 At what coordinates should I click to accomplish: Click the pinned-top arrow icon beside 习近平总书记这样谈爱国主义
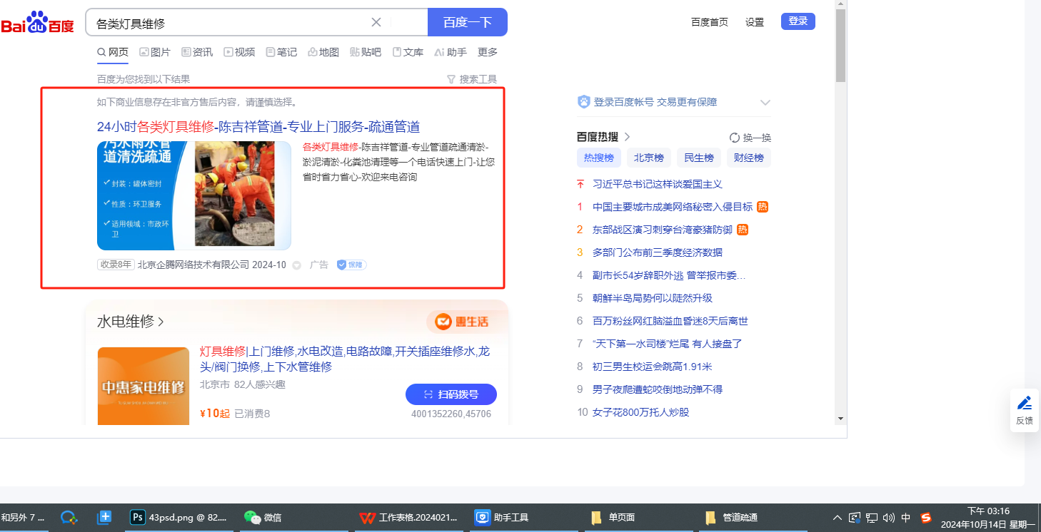click(x=580, y=184)
